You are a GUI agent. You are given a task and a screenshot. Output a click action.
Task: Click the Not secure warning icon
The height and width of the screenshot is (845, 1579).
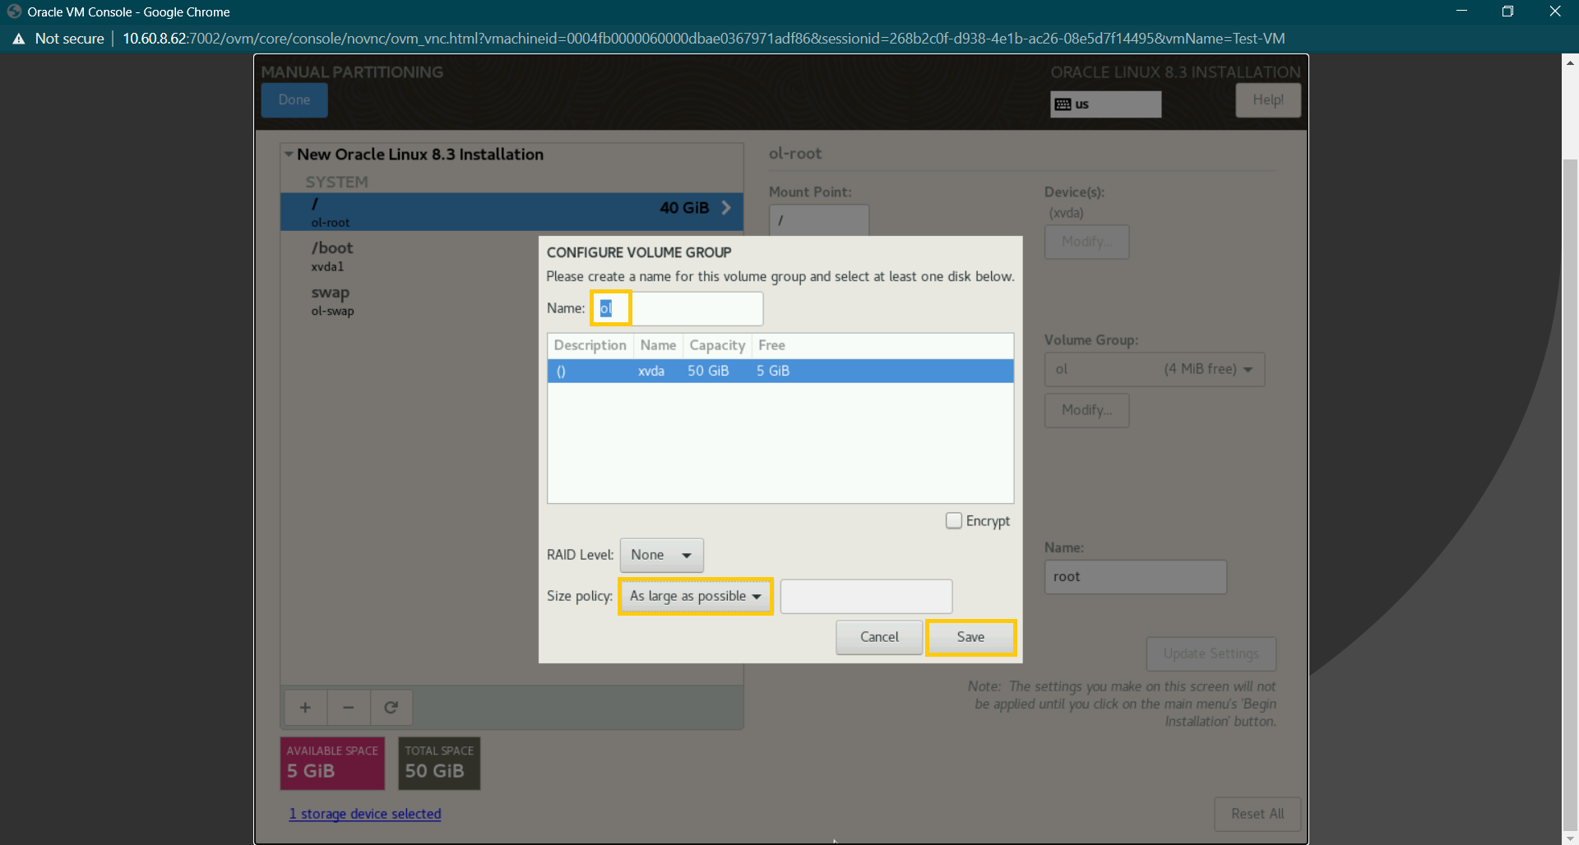coord(19,39)
